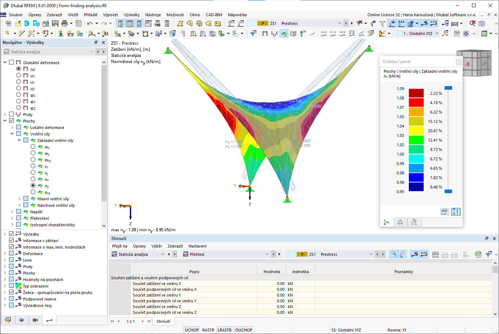Open the Nastavení menu in Shrnutí panel

(x=198, y=246)
